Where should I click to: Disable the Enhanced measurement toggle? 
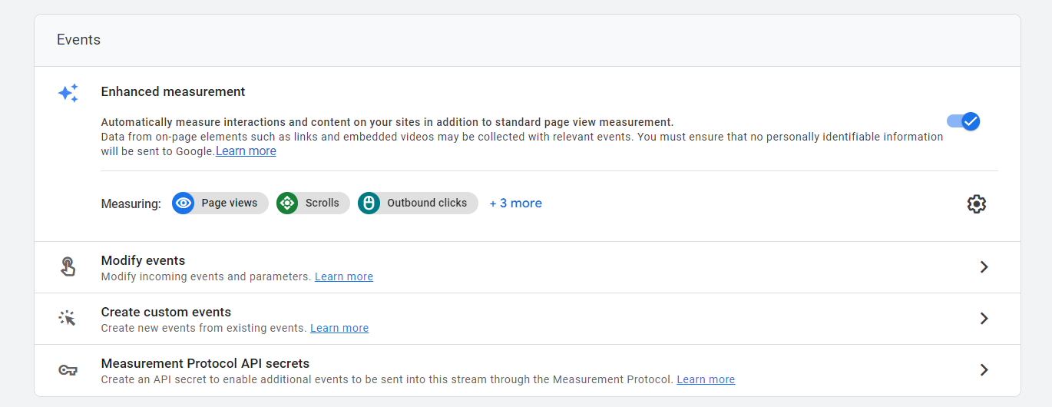point(964,121)
